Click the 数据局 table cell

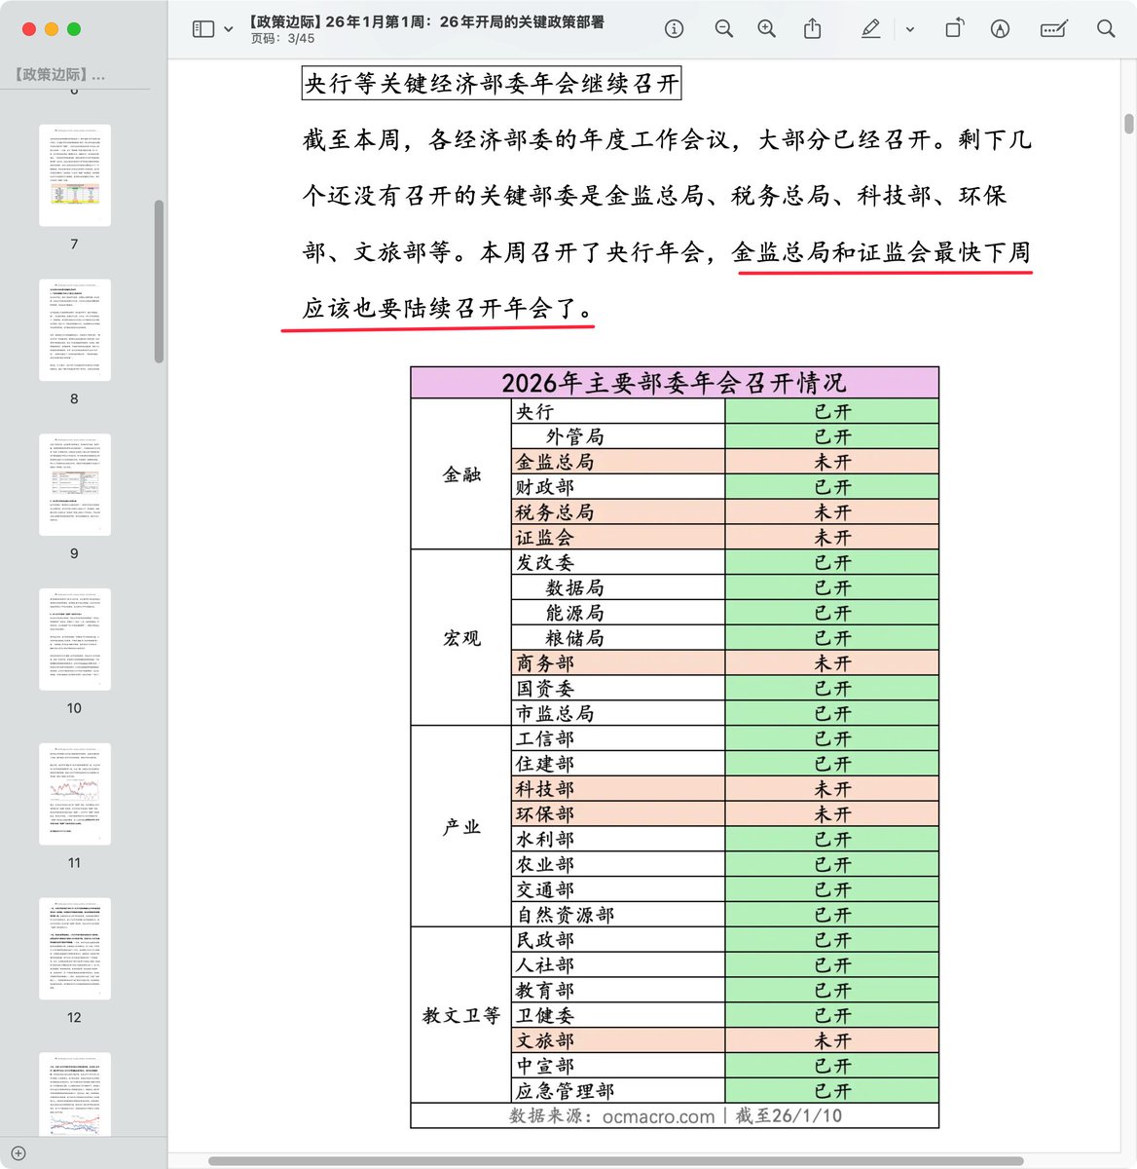tap(618, 587)
